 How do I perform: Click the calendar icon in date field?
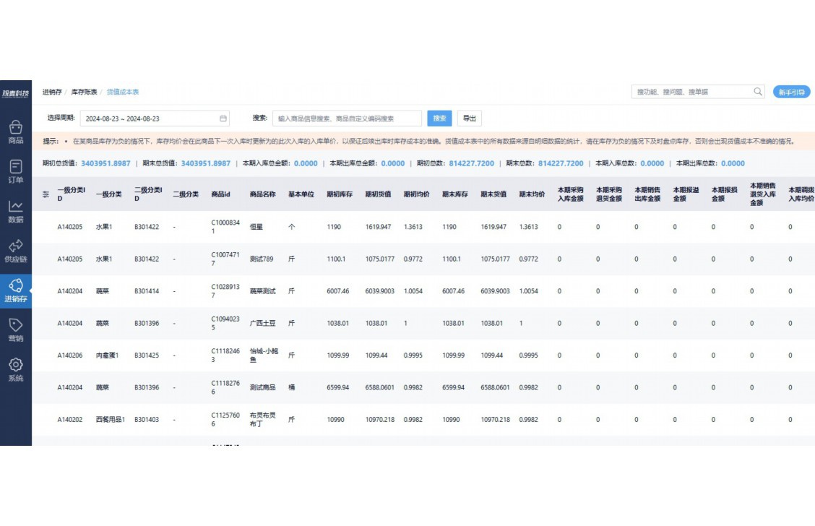coord(223,118)
